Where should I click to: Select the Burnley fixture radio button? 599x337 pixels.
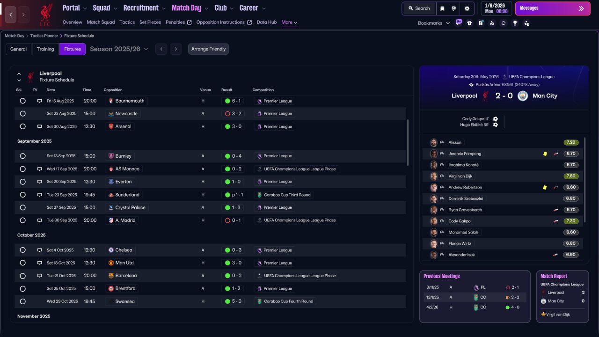(x=22, y=156)
